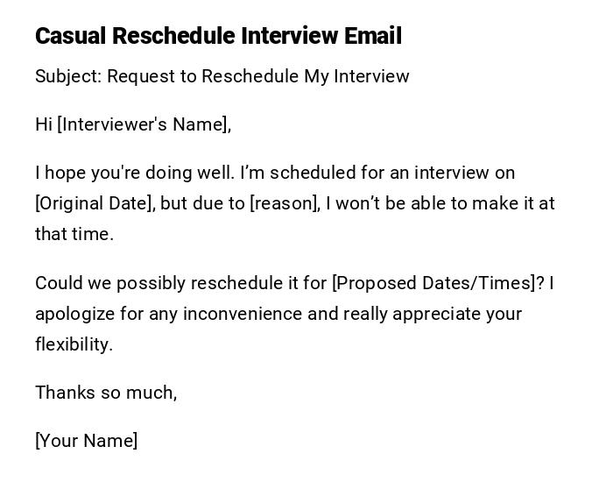Click the 'Thanks so much,' closing line

(106, 393)
